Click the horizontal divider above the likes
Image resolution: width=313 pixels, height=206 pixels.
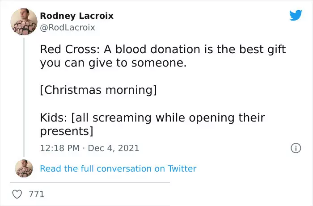[90, 182]
